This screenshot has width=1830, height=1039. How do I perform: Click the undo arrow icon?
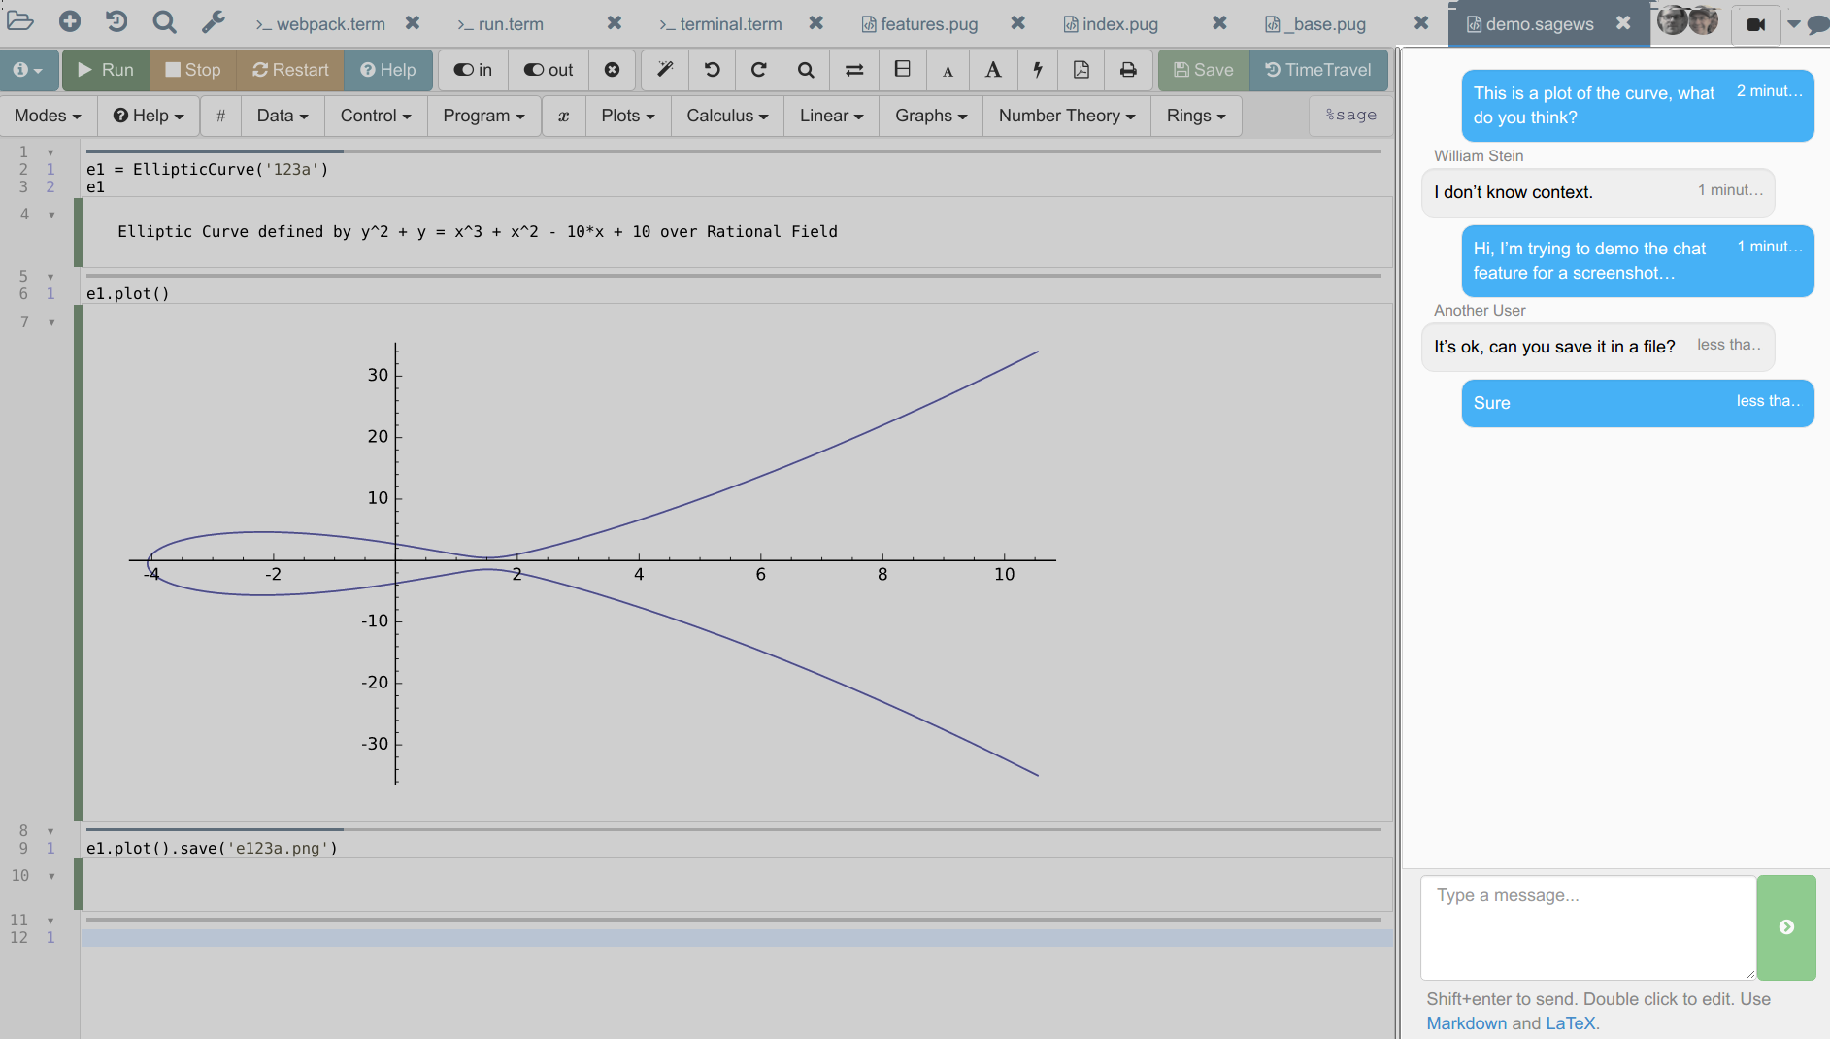(712, 70)
